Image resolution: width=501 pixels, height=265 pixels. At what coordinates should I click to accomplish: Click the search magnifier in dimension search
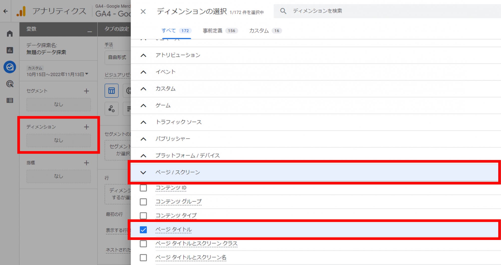coord(283,11)
